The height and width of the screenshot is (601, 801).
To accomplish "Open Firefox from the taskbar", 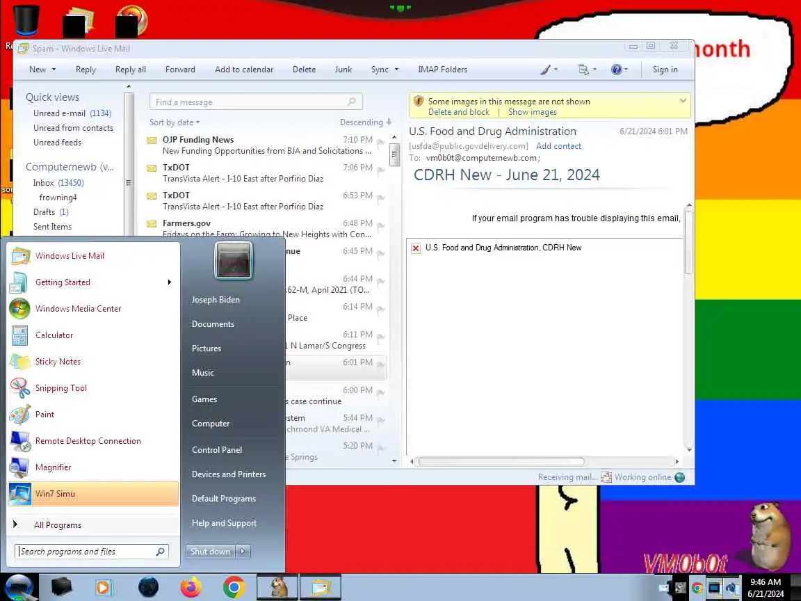I will click(x=191, y=588).
